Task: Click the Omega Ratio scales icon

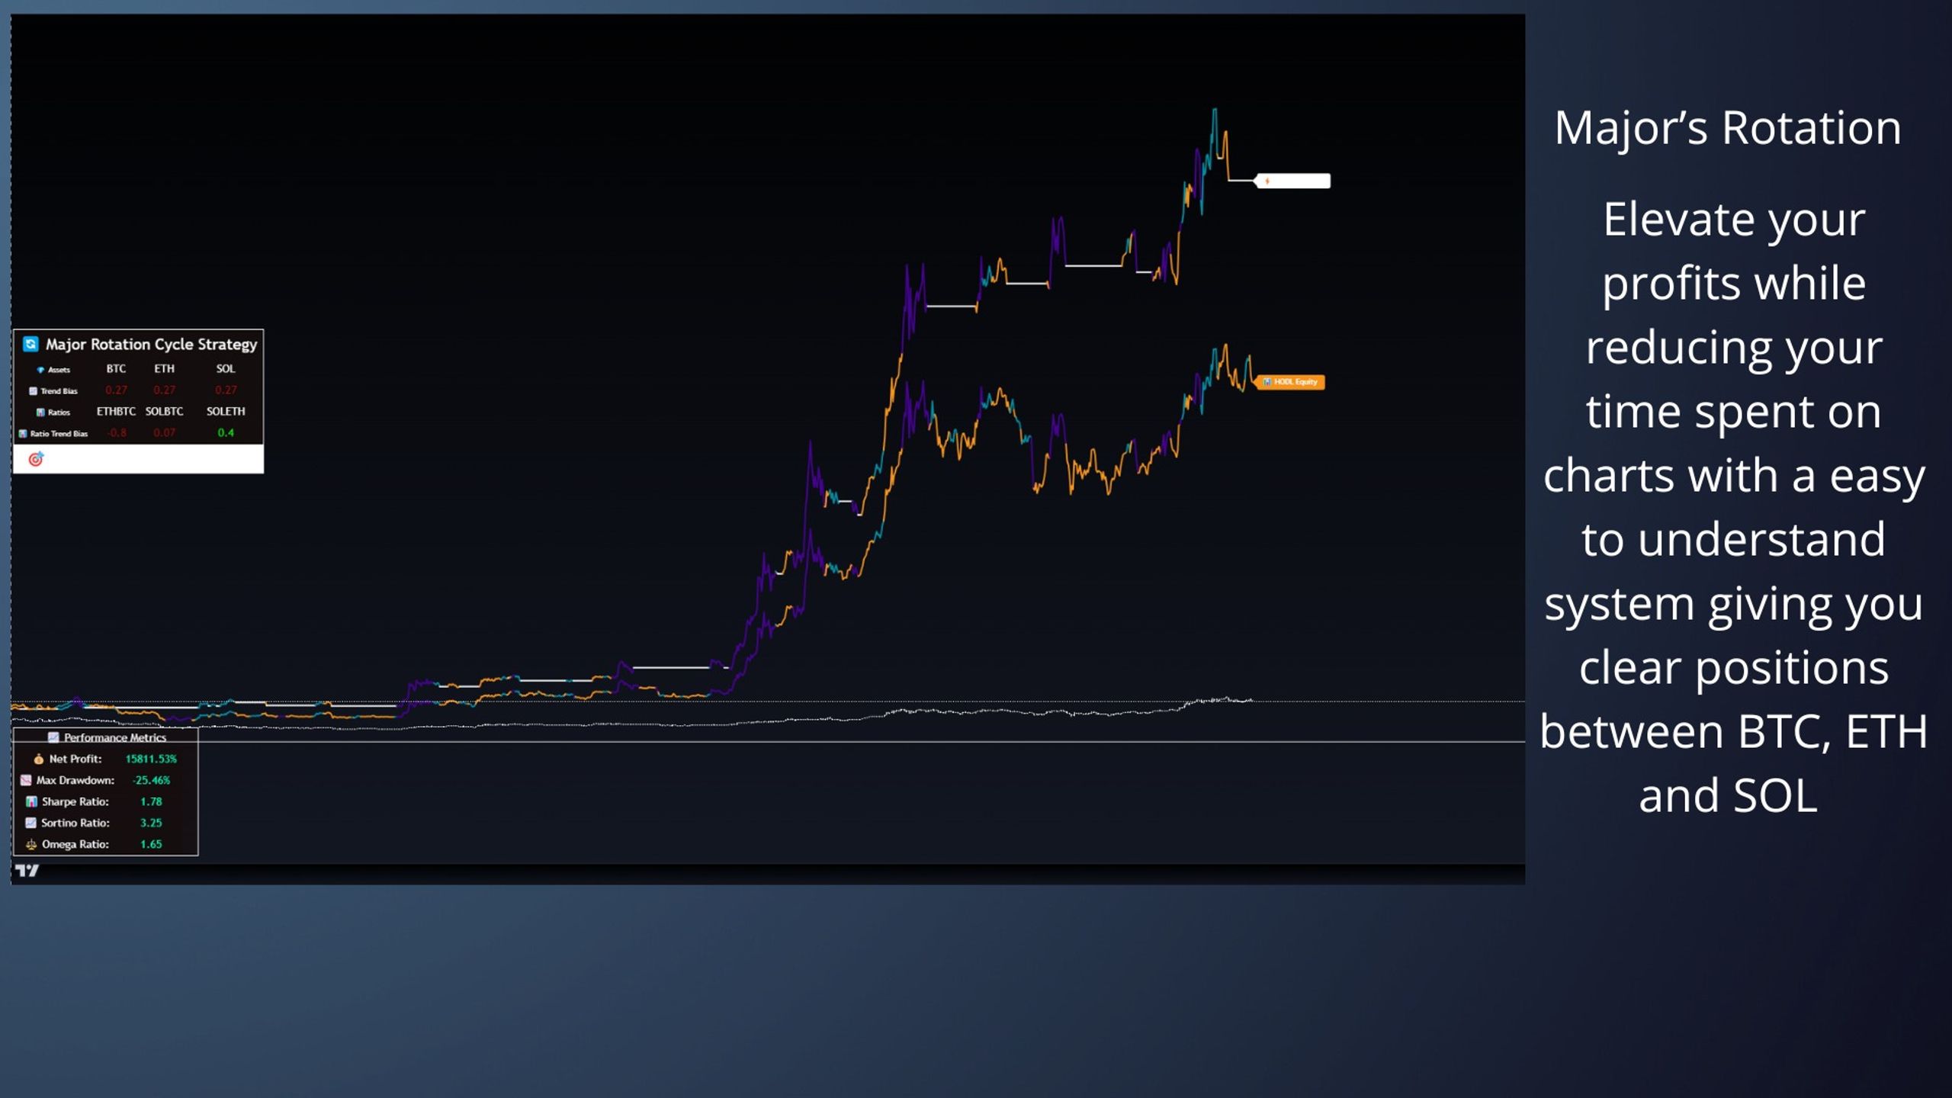Action: click(31, 844)
